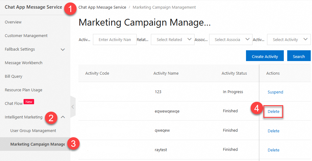Click Chat App Message Service breadcrumb
Image resolution: width=312 pixels, height=161 pixels.
pos(103,7)
